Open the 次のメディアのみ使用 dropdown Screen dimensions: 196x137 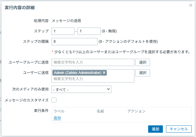tap(81, 89)
